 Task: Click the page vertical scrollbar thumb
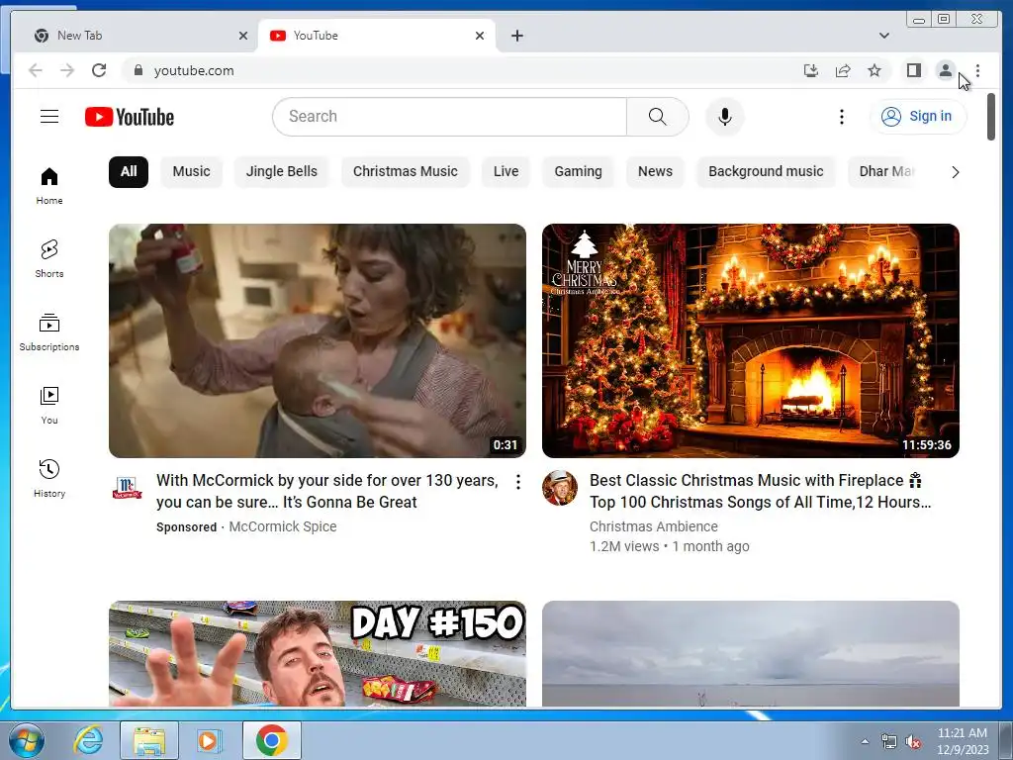pyautogui.click(x=991, y=117)
